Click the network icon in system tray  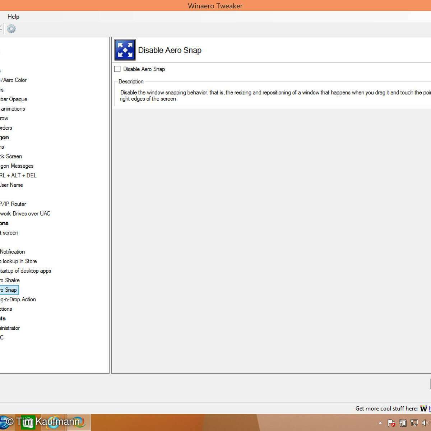click(x=414, y=423)
